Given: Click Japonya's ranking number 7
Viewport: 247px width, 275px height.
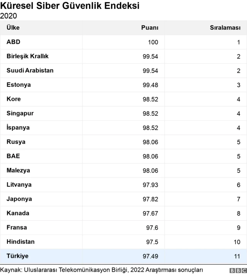Looking at the screenshot, I should (x=239, y=199).
